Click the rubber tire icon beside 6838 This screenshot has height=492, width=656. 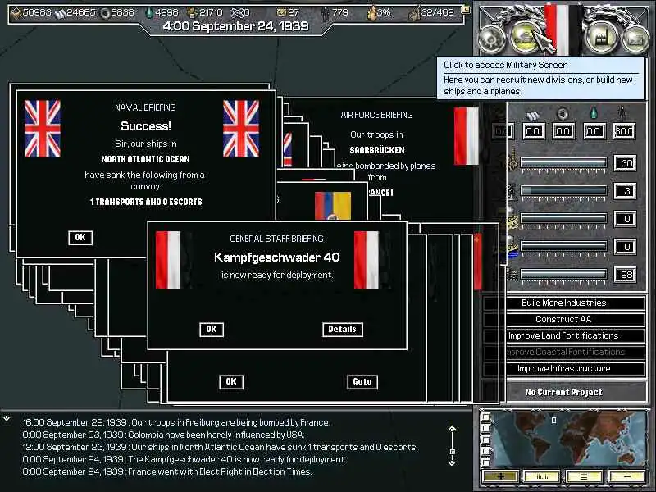[106, 13]
